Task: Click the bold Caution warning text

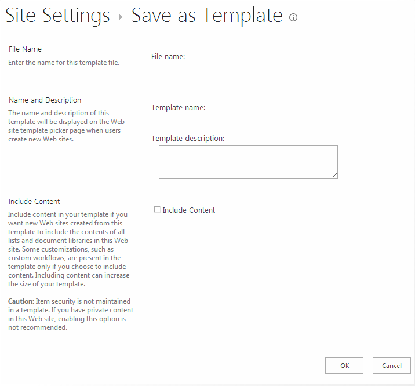Action: click(21, 301)
